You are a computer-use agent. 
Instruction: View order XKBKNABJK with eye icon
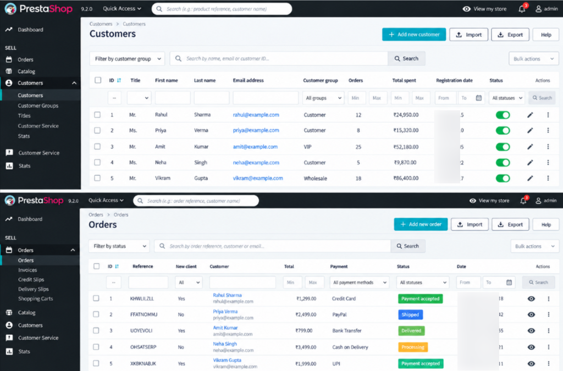click(532, 363)
